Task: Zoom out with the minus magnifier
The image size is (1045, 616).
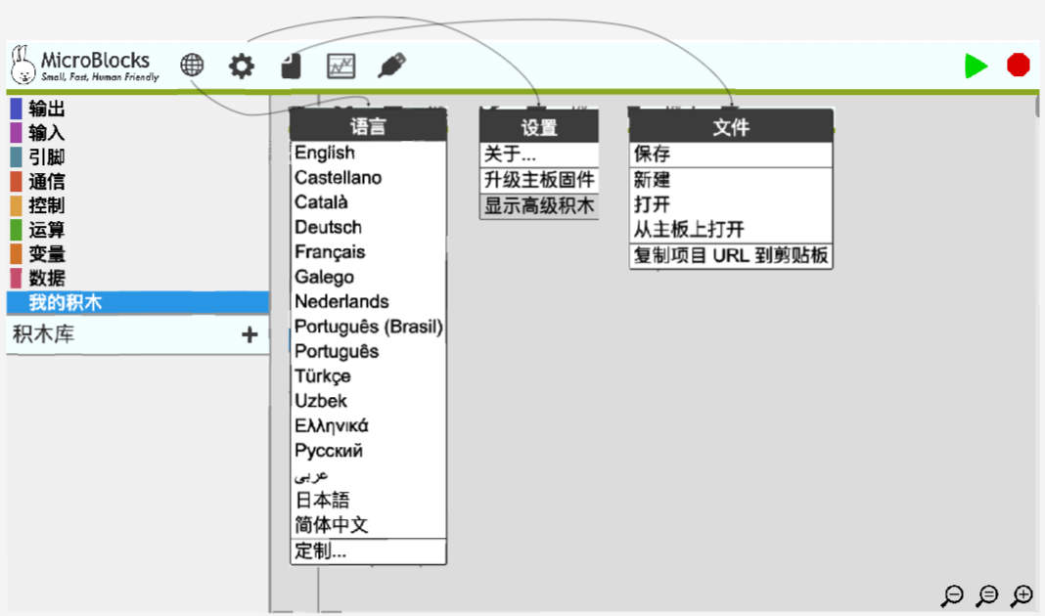Action: [x=952, y=595]
